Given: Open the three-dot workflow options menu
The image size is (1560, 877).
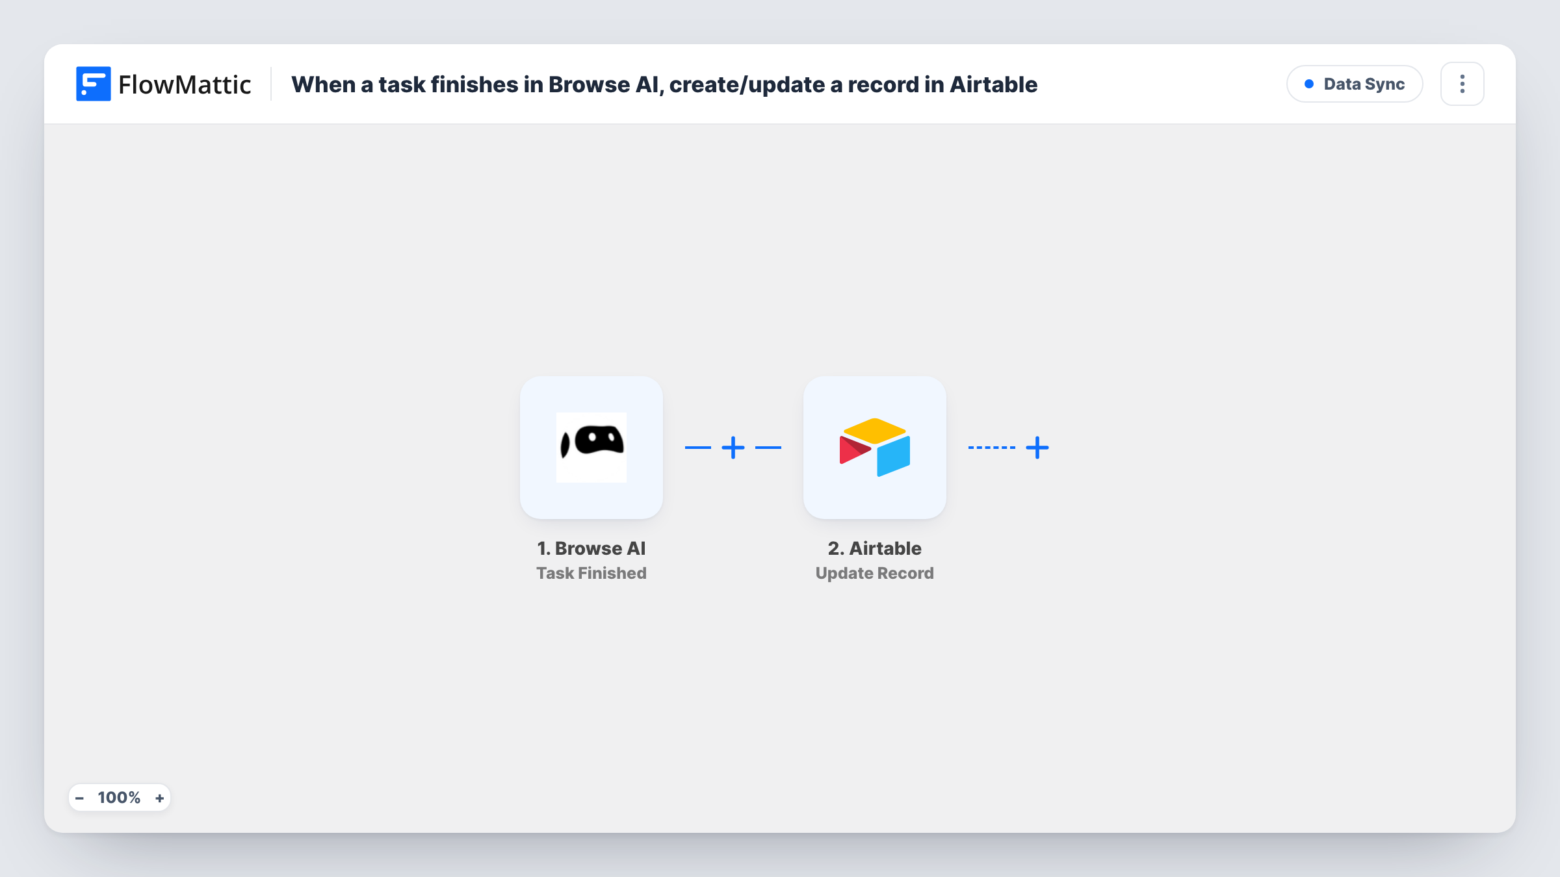Looking at the screenshot, I should (x=1462, y=84).
